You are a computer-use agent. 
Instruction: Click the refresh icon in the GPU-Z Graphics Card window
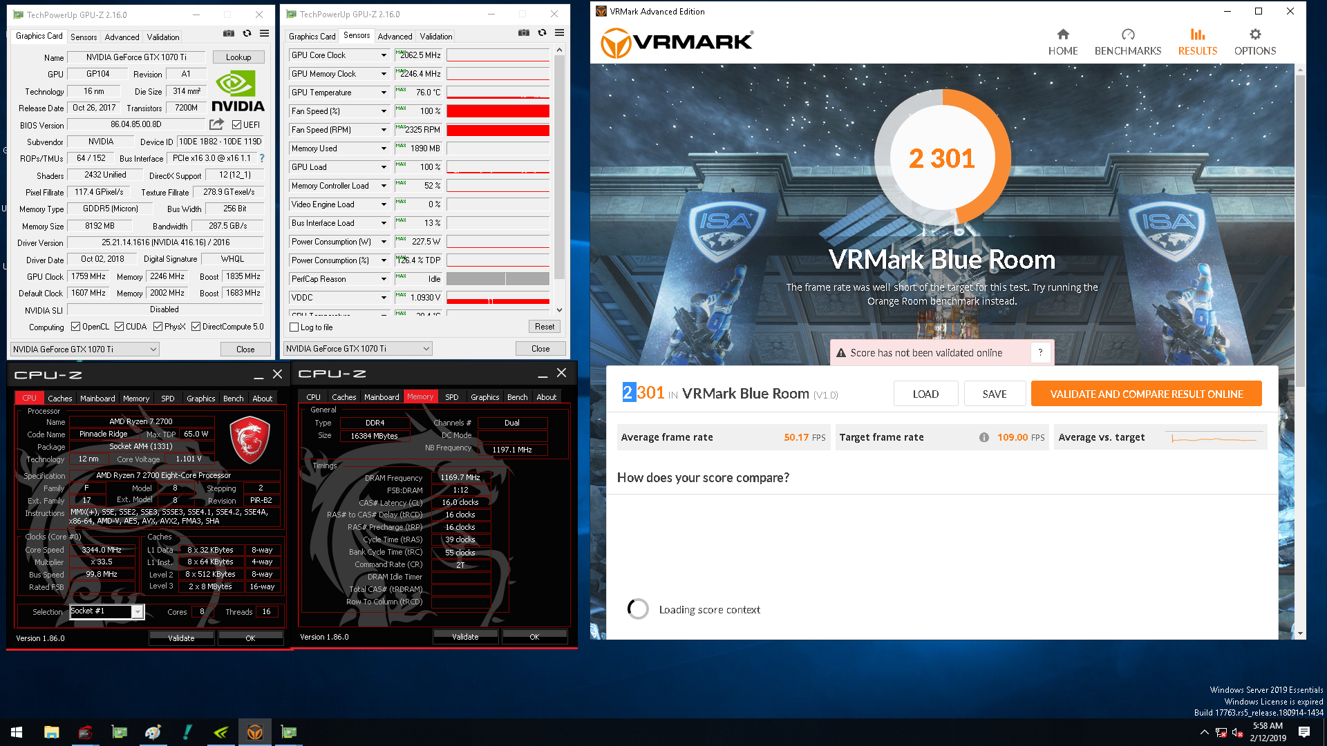point(247,33)
